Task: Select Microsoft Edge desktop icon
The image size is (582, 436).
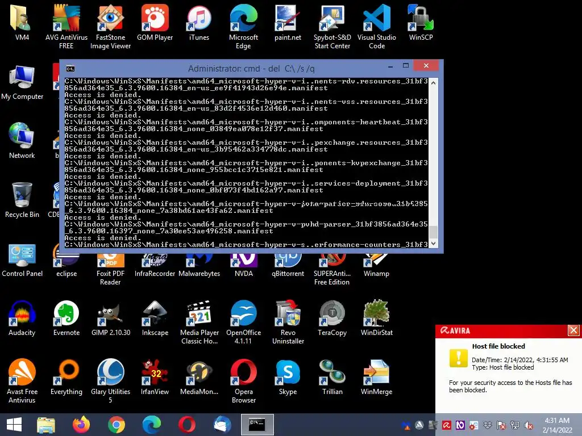Action: coord(243,26)
